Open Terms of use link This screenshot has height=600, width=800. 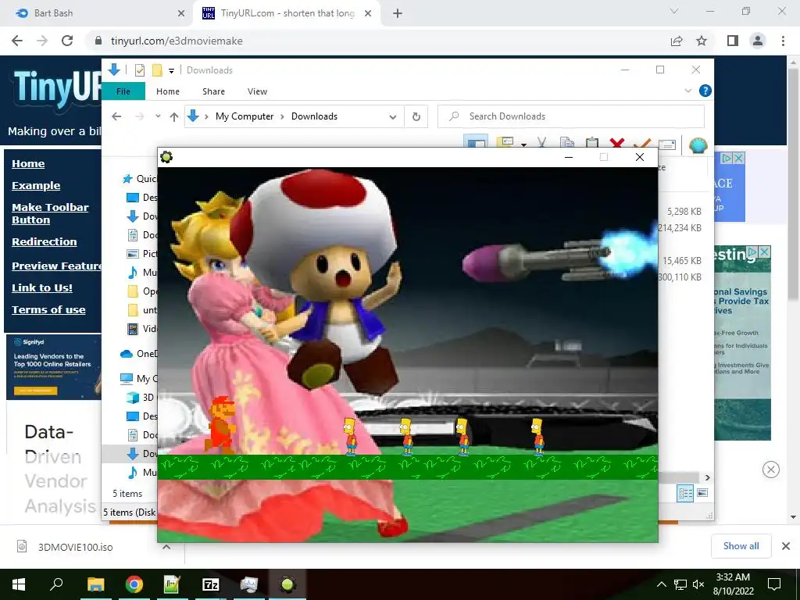tap(48, 309)
